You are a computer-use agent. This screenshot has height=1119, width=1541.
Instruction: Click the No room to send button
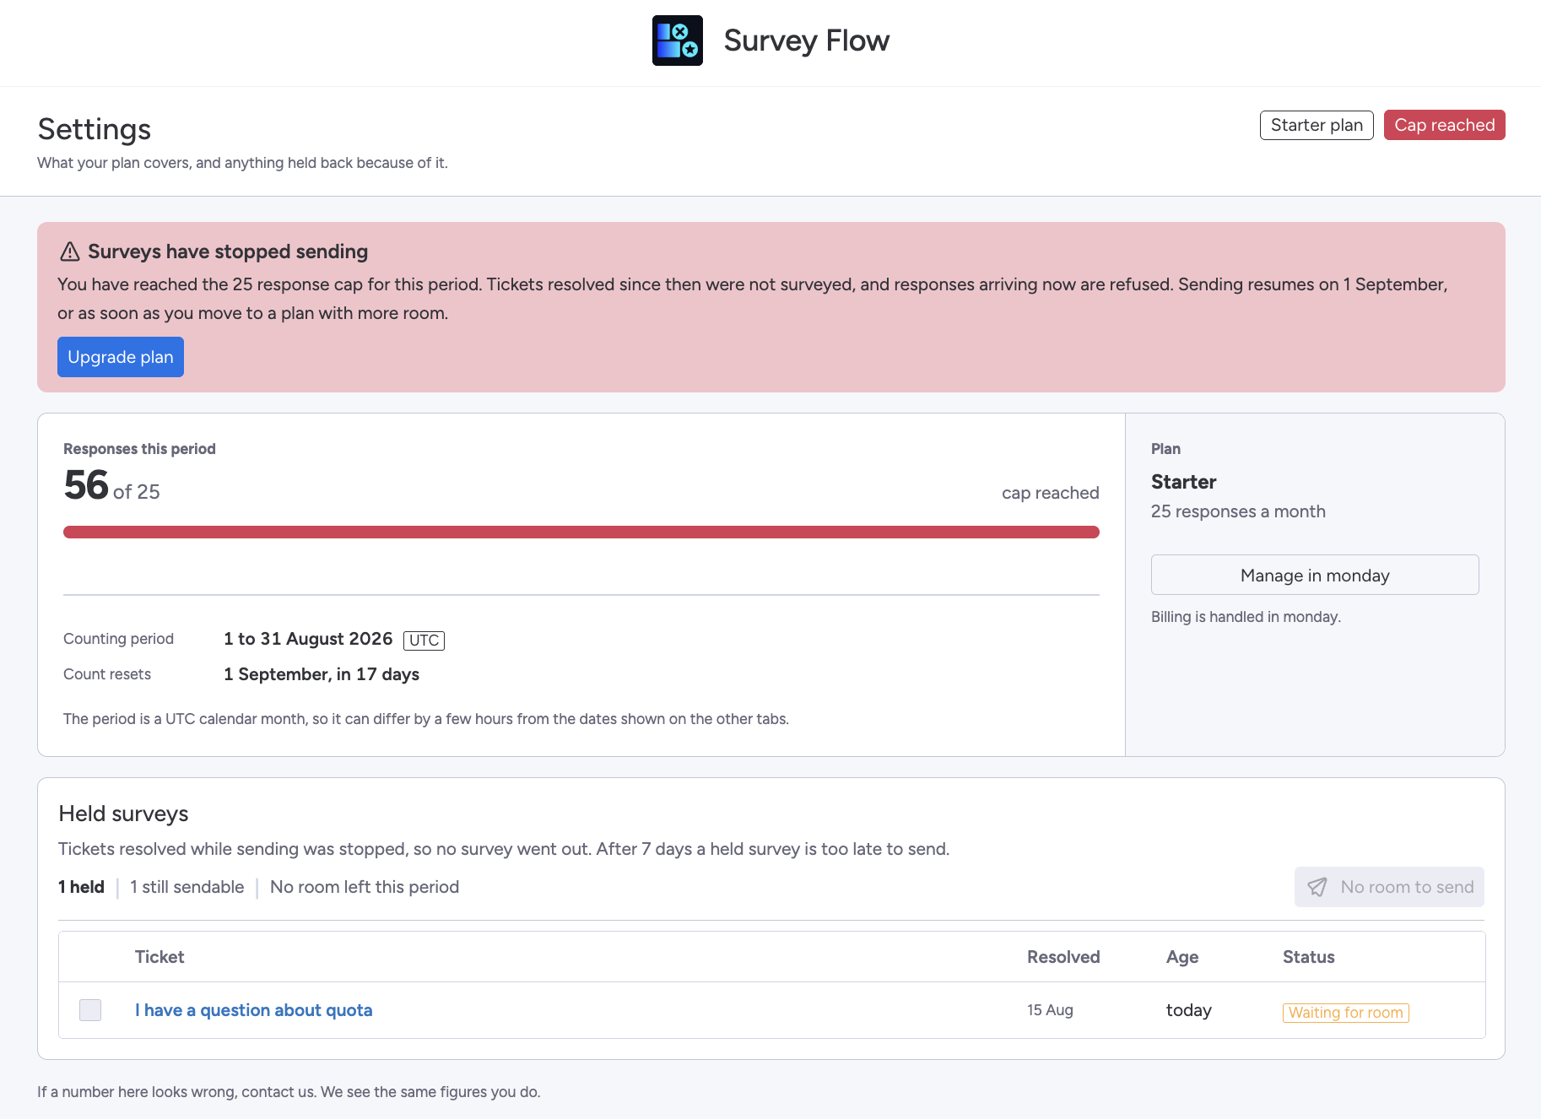tap(1389, 887)
